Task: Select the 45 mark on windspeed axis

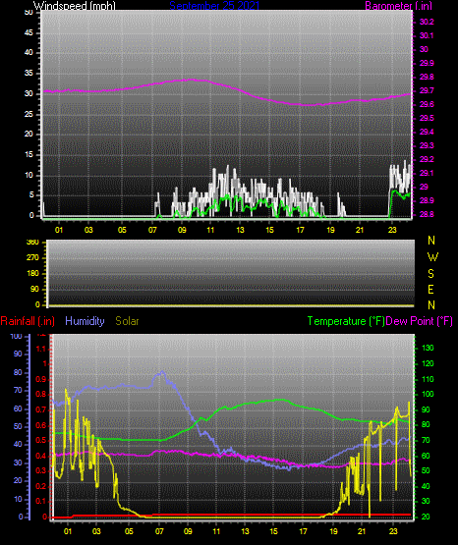Action: tap(29, 33)
